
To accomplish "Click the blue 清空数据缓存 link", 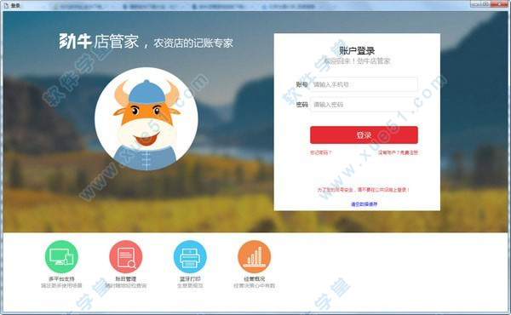I will [x=364, y=204].
